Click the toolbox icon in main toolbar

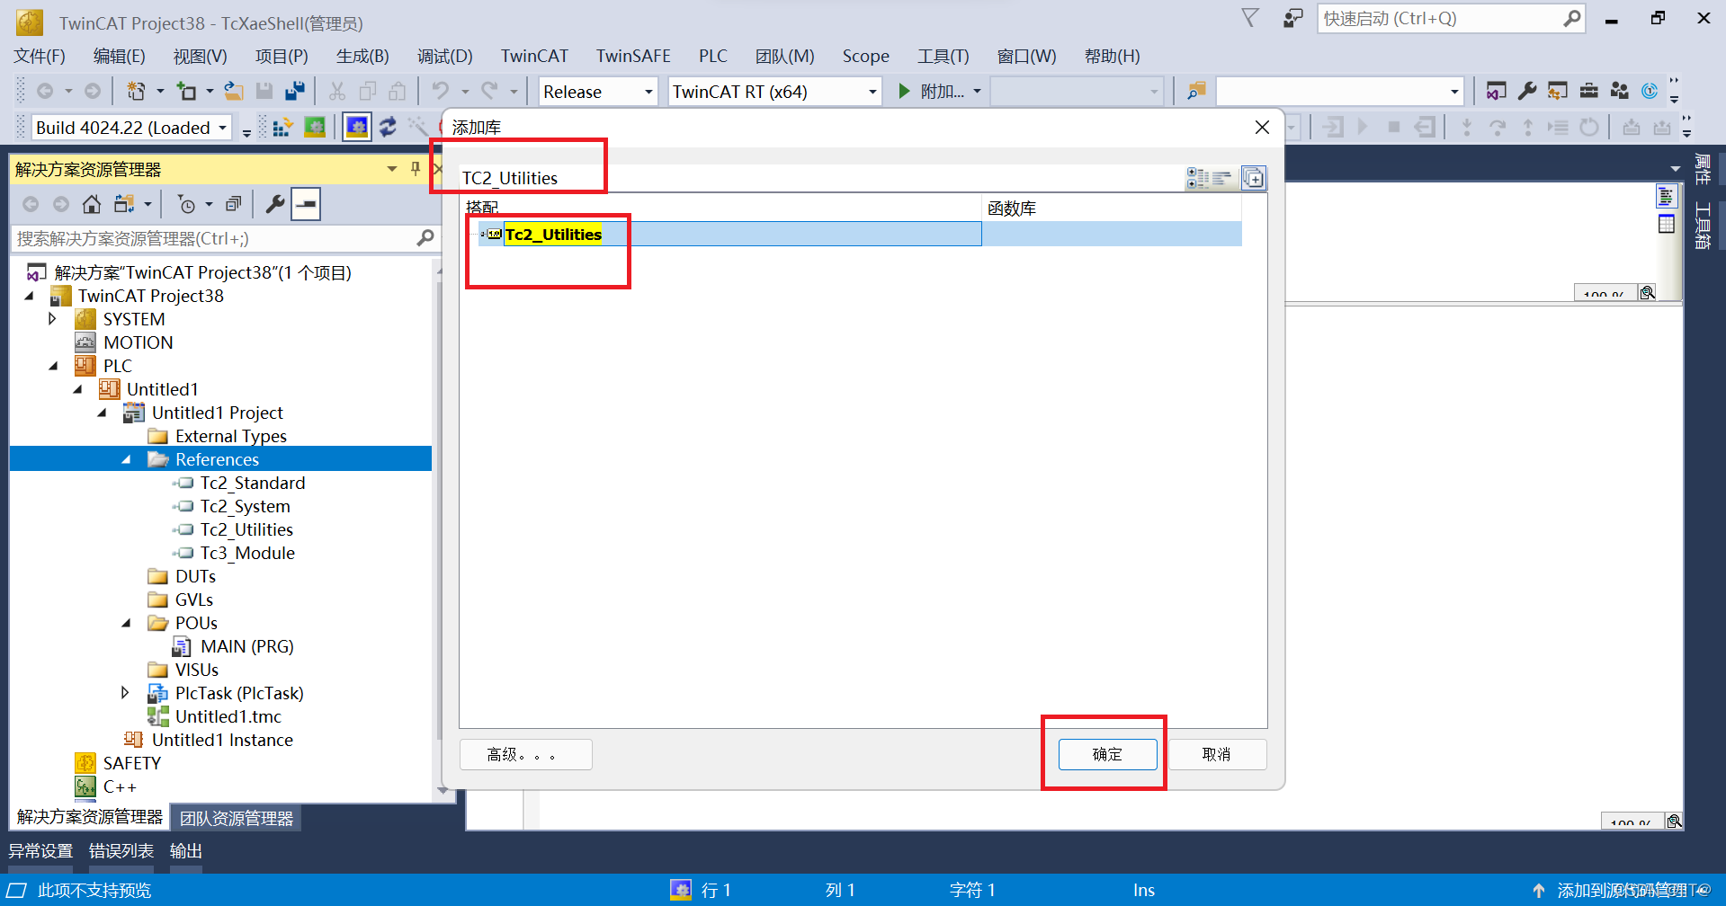1589,92
